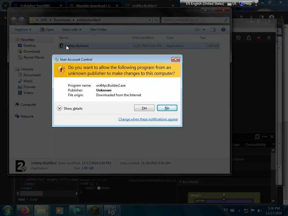This screenshot has height=216, width=288.
Task: Click Downloads in Explorer address breadcrumb
Action: (62, 20)
